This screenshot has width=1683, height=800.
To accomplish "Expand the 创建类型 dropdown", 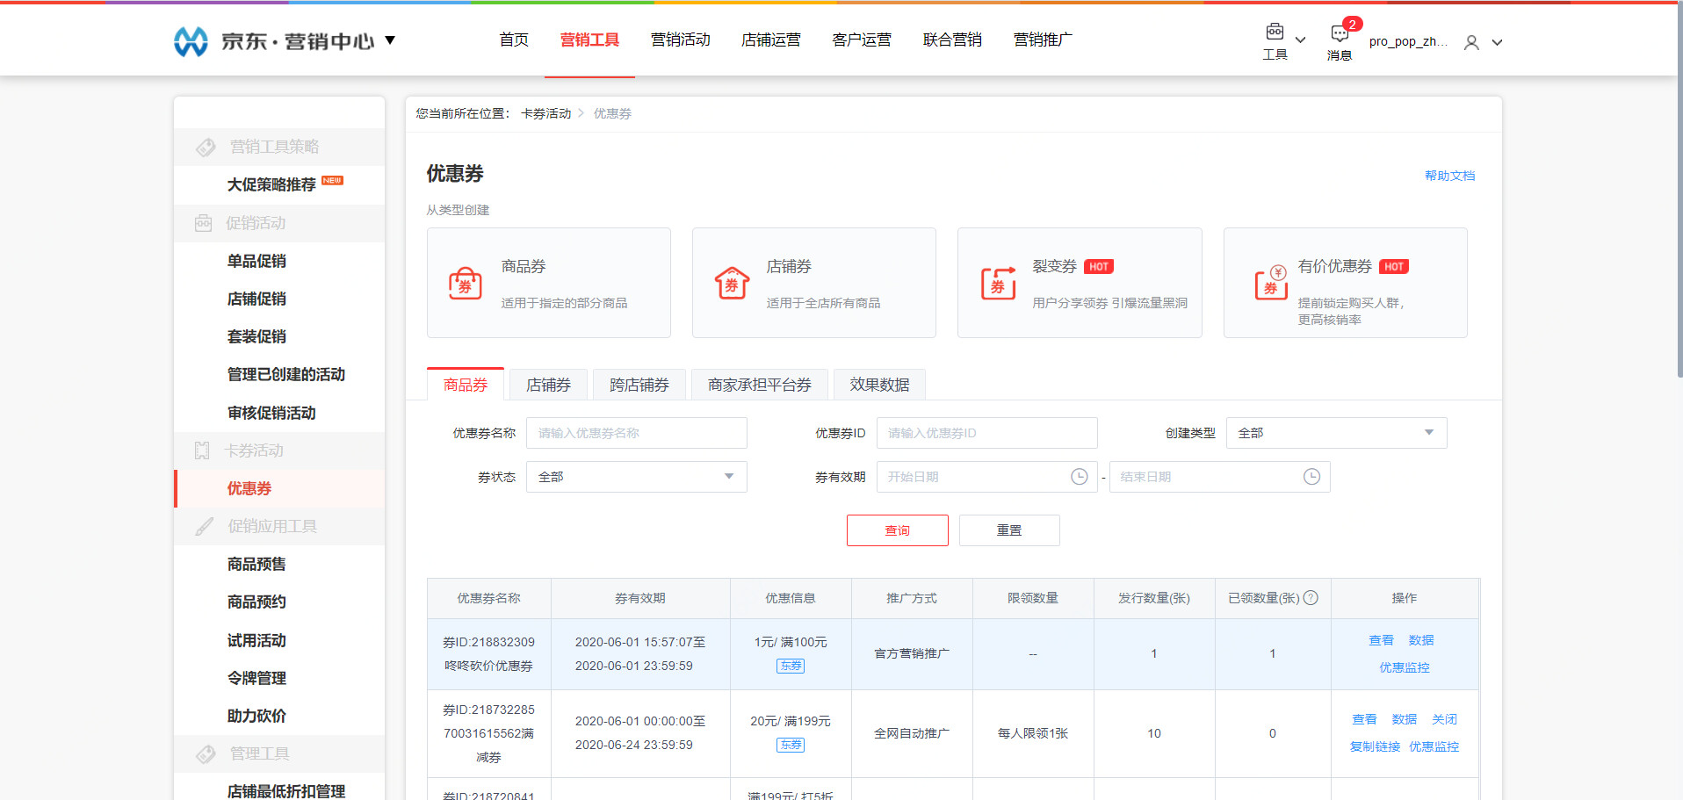I will tap(1428, 433).
